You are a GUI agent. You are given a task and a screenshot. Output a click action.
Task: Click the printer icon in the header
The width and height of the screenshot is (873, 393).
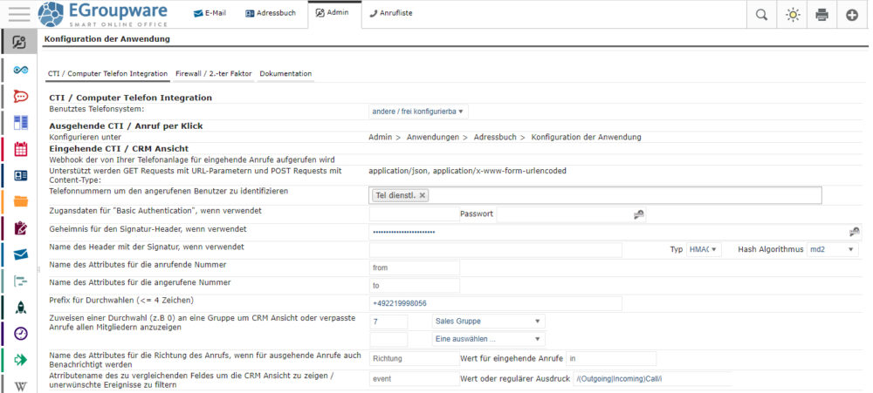(x=821, y=15)
